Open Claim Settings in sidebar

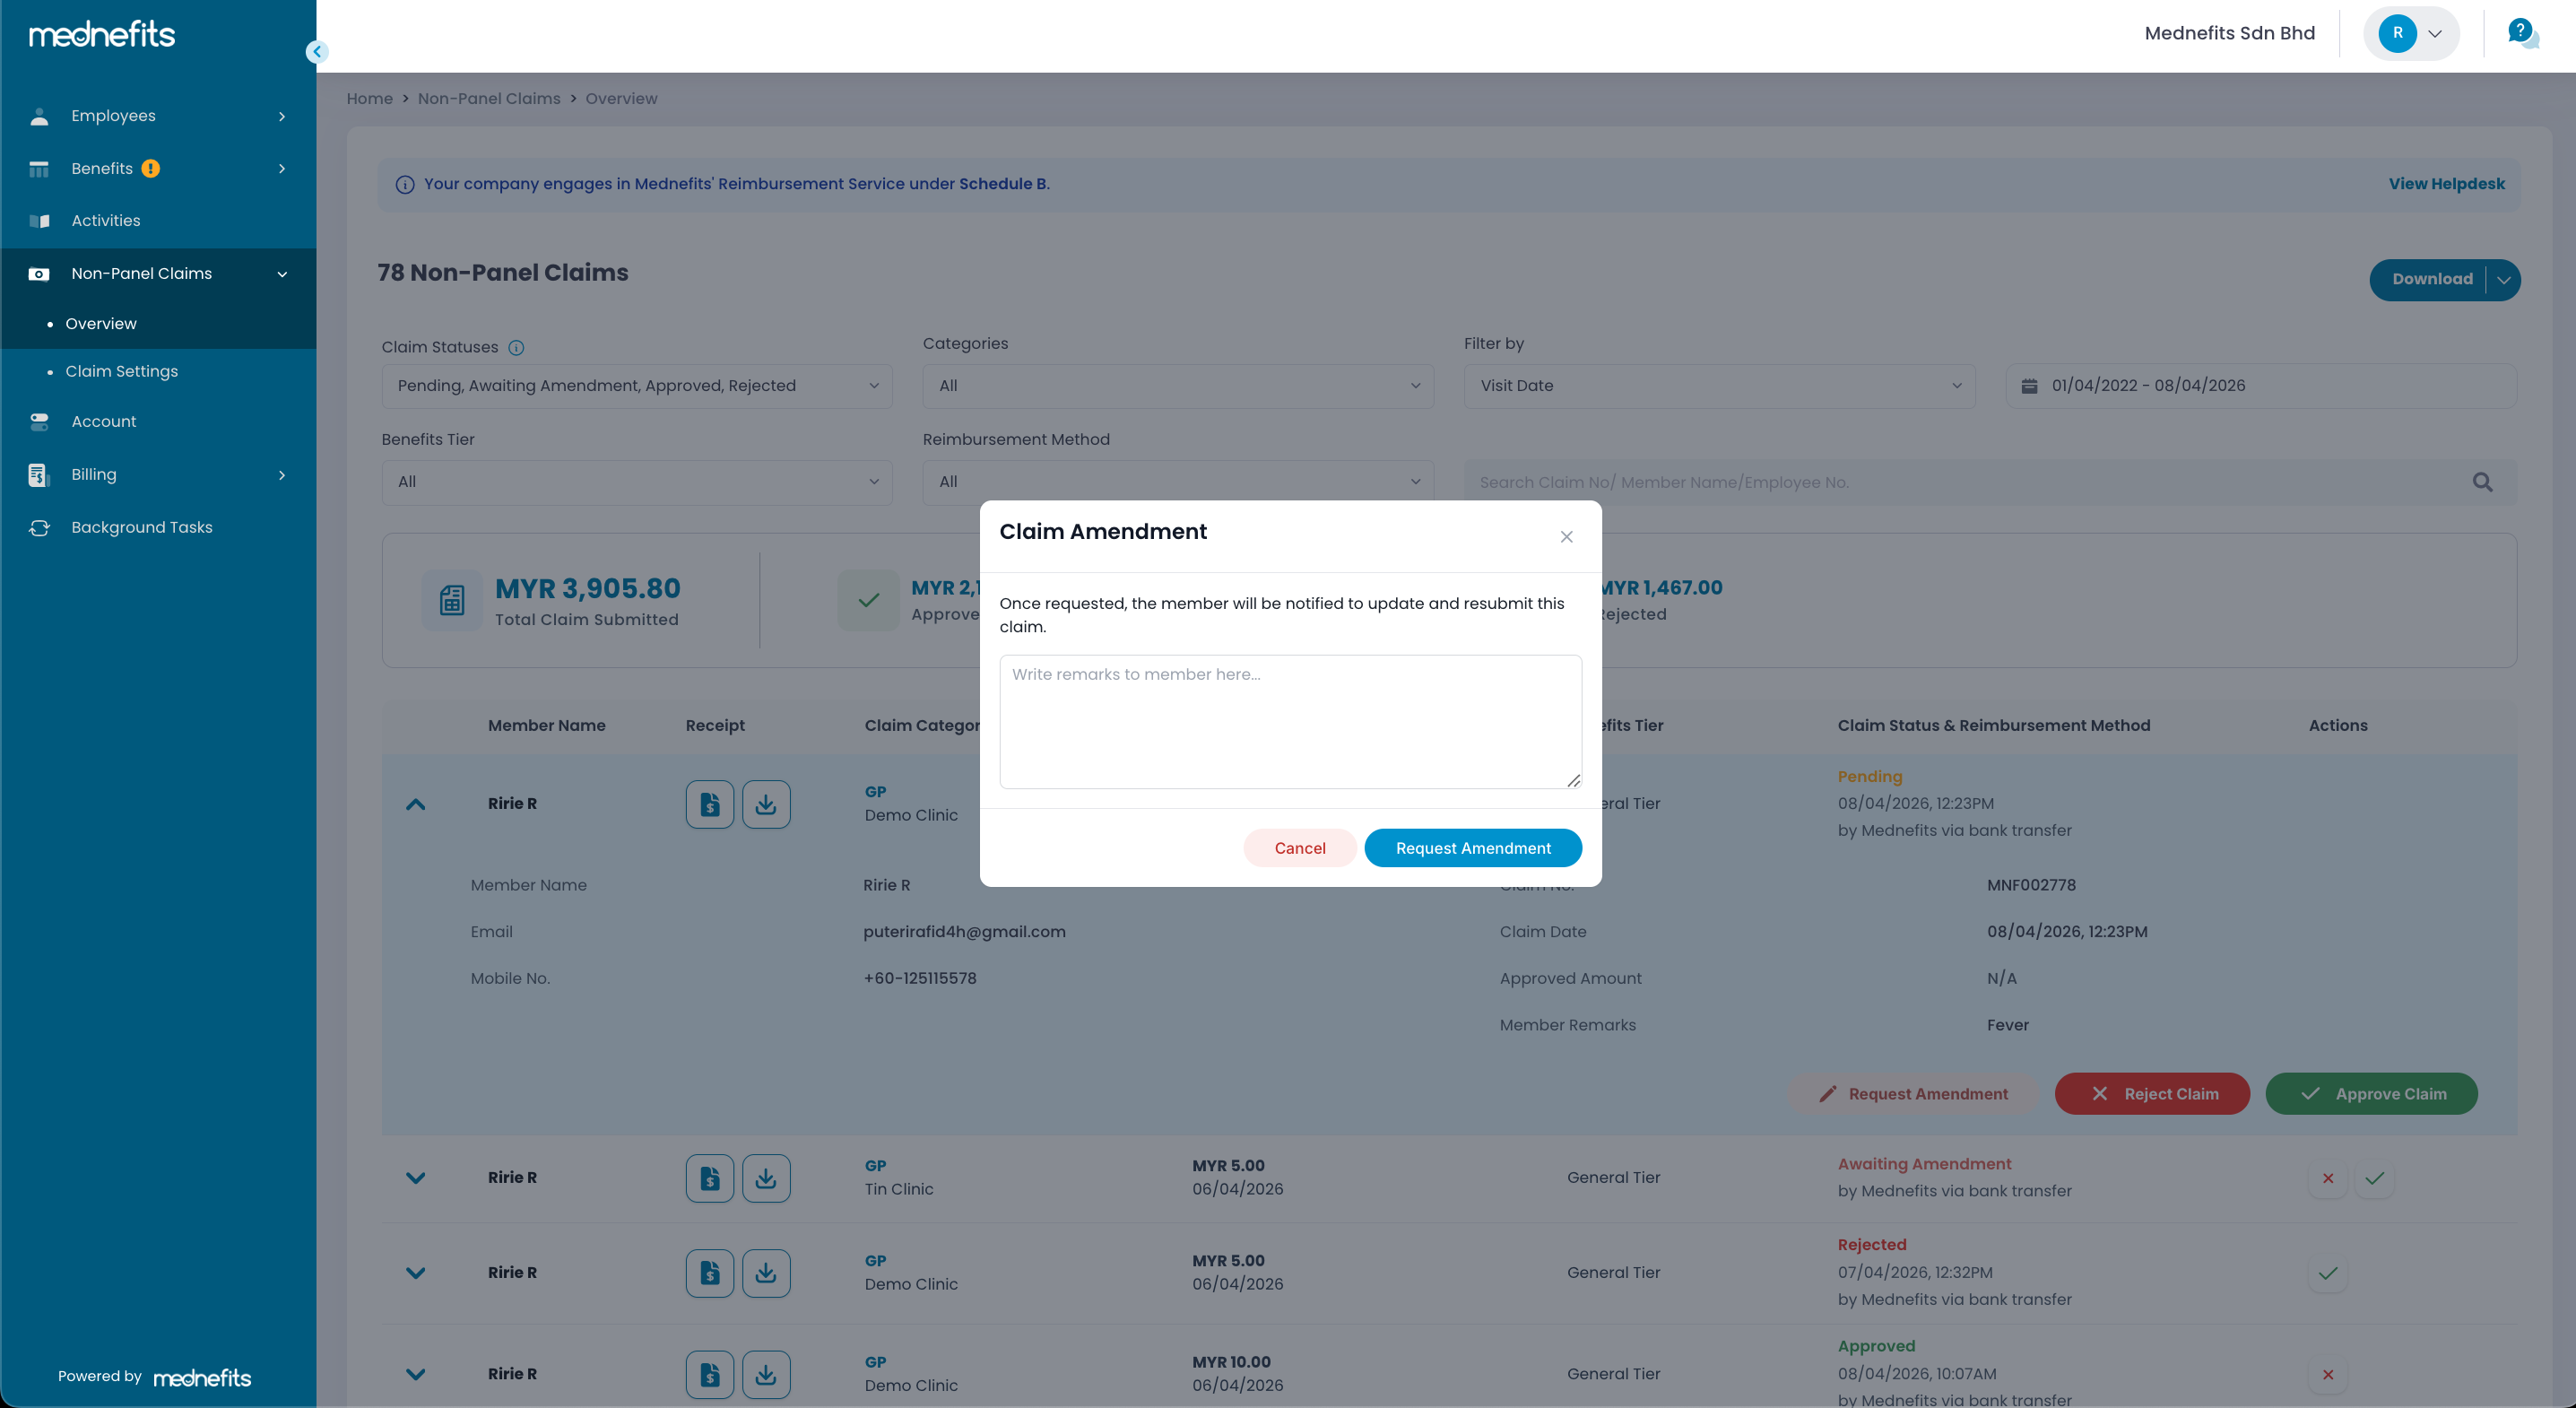click(121, 371)
